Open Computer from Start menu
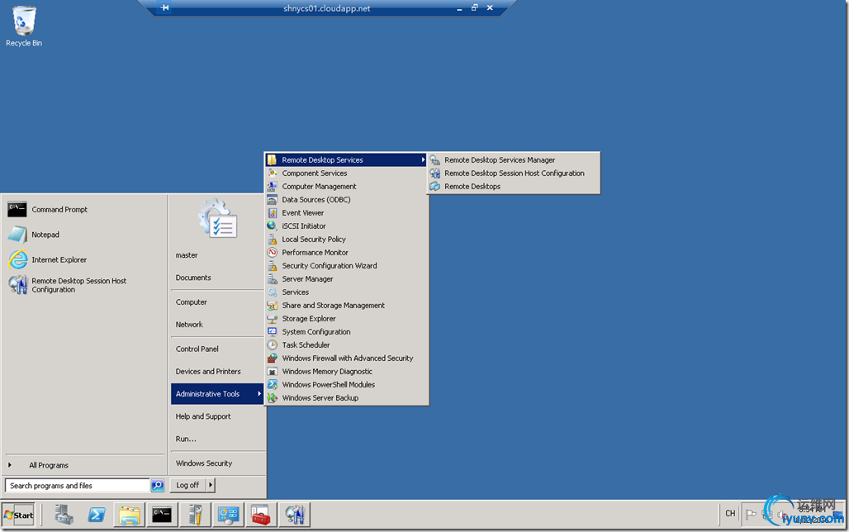This screenshot has height=532, width=849. point(218,302)
